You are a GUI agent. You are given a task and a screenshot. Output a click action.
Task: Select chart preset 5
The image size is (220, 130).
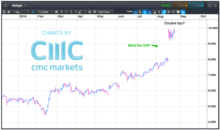(85, 12)
